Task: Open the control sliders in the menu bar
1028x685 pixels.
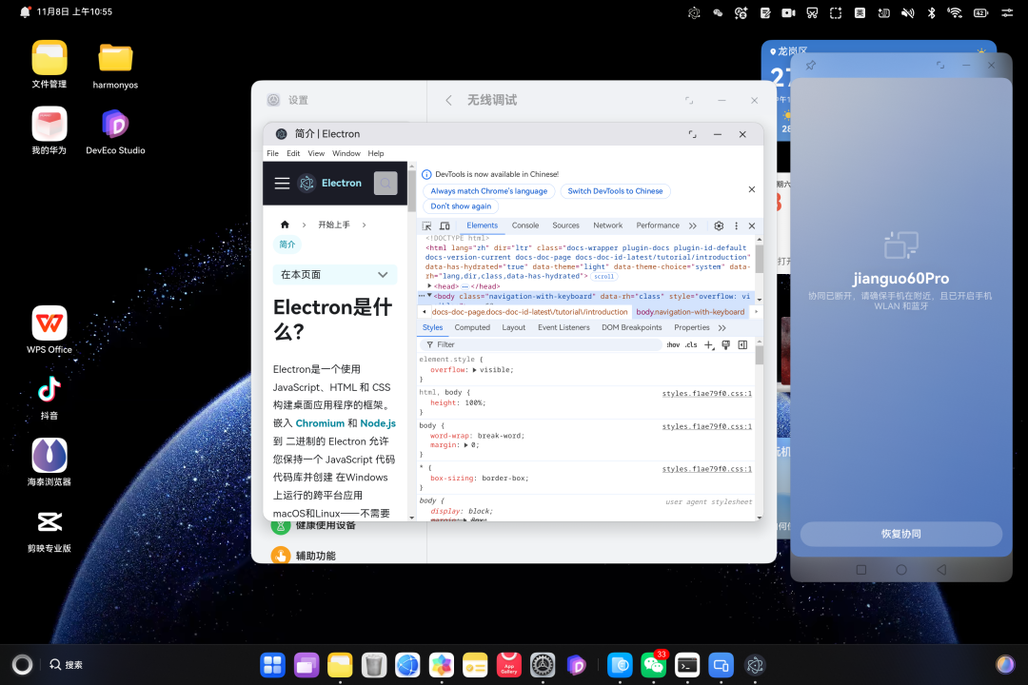Action: (x=1007, y=12)
